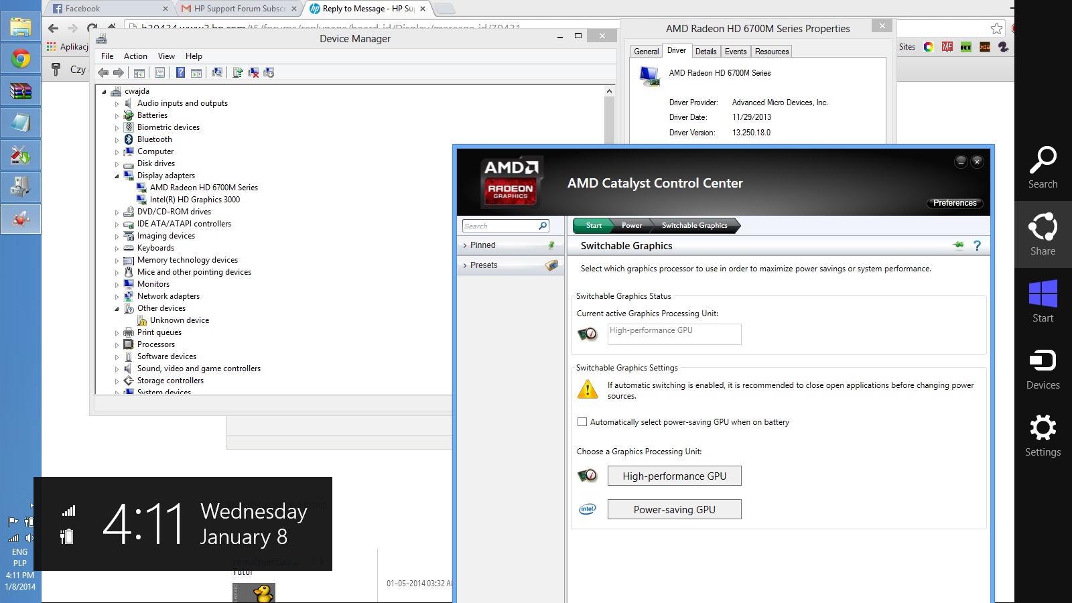This screenshot has width=1072, height=603.
Task: Click the color wheel bookmark icon
Action: click(929, 47)
